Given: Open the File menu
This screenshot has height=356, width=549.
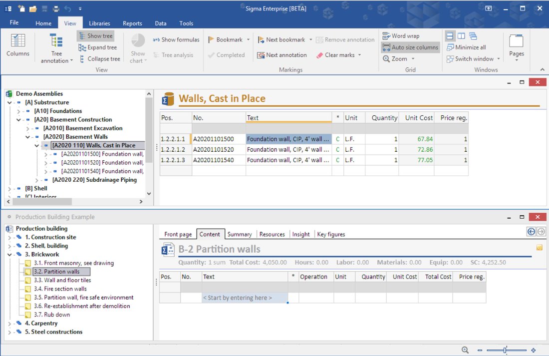Looking at the screenshot, I should [x=14, y=22].
